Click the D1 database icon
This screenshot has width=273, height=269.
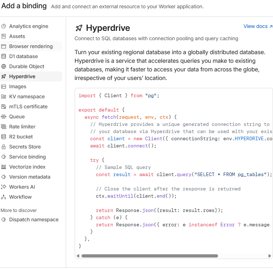pos(4,56)
